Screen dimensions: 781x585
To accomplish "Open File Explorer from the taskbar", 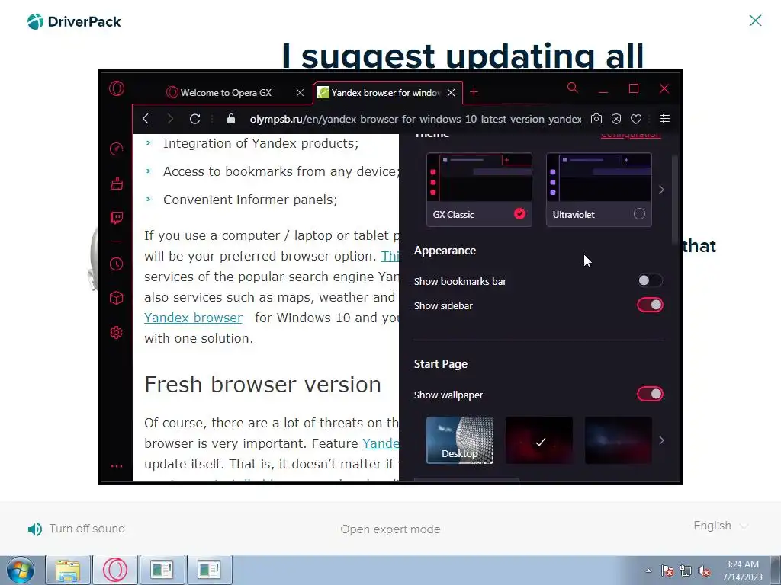I will [x=68, y=570].
